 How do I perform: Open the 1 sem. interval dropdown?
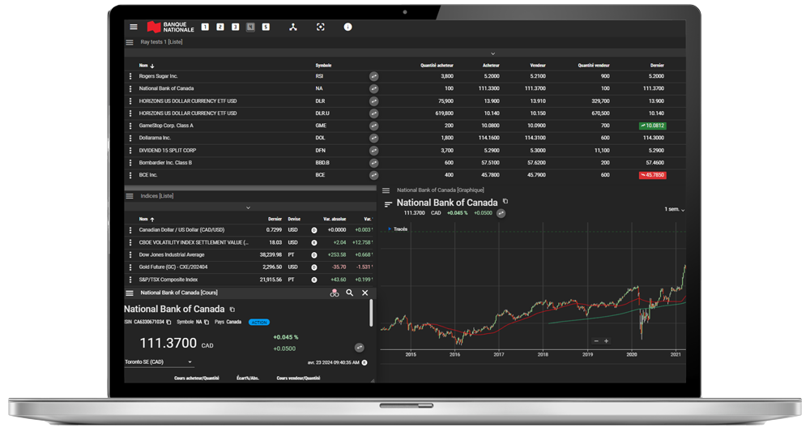[675, 210]
